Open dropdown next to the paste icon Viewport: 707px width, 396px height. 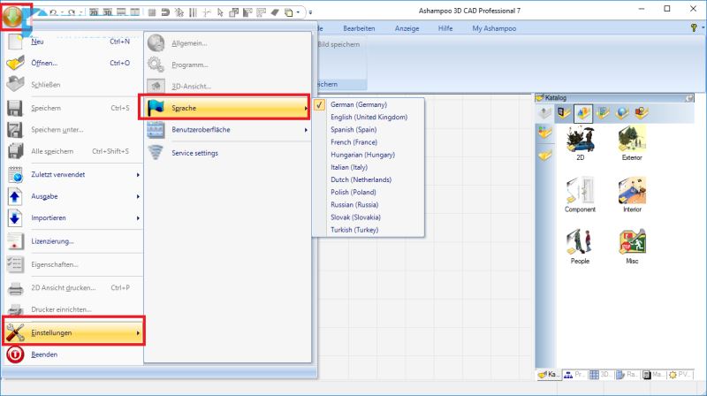[298, 12]
